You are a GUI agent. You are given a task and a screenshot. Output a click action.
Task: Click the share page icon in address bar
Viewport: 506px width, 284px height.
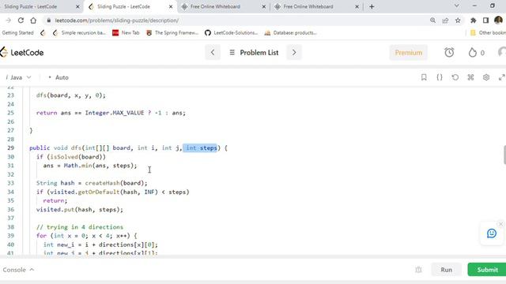[445, 21]
